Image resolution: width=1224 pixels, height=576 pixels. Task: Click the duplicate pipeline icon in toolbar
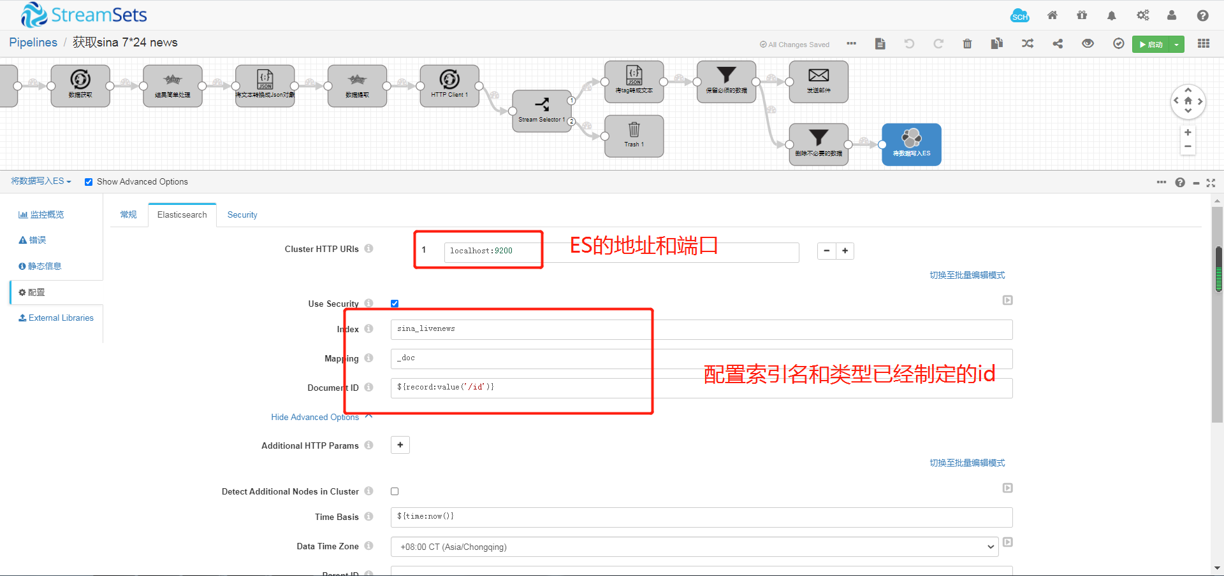coord(997,44)
